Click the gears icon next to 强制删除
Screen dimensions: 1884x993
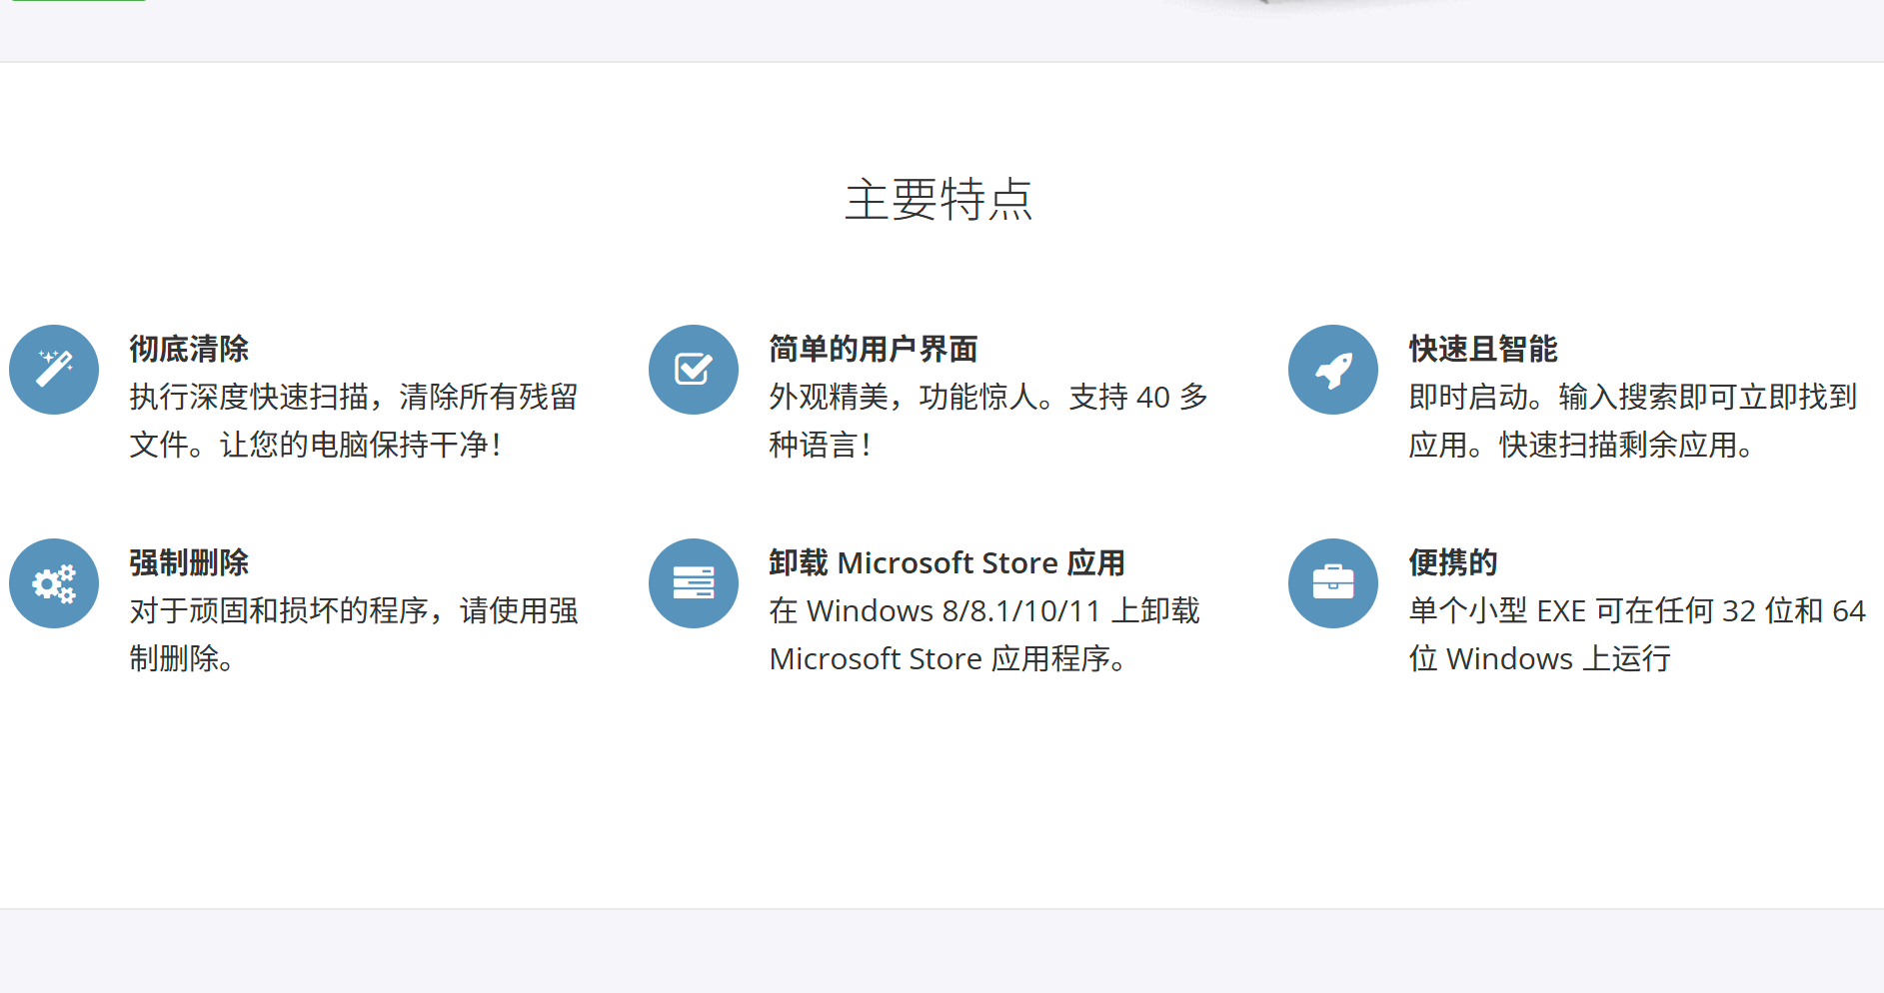point(54,583)
